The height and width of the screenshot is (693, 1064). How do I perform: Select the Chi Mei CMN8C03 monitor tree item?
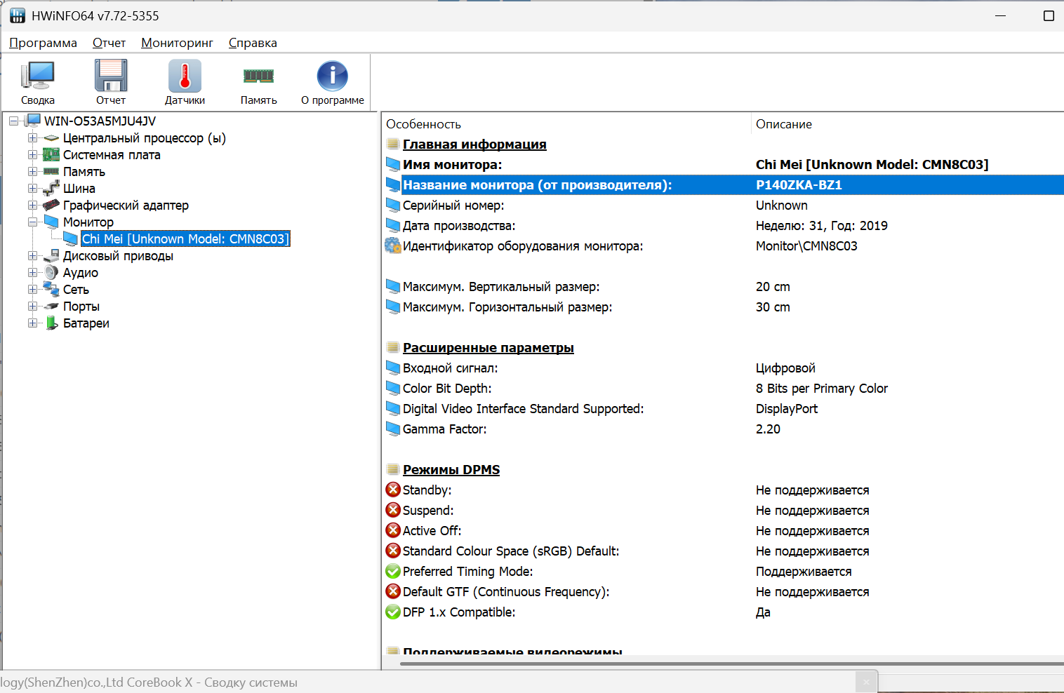click(185, 239)
